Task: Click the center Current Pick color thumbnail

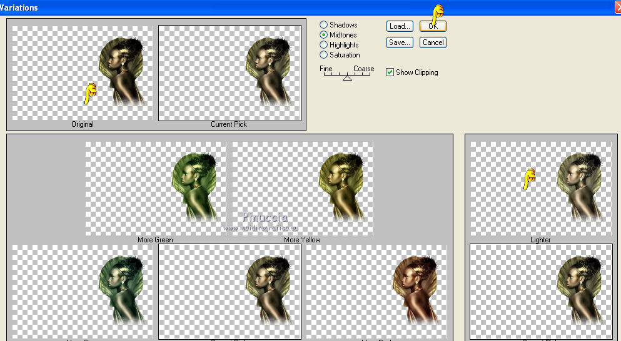Action: pos(230,292)
